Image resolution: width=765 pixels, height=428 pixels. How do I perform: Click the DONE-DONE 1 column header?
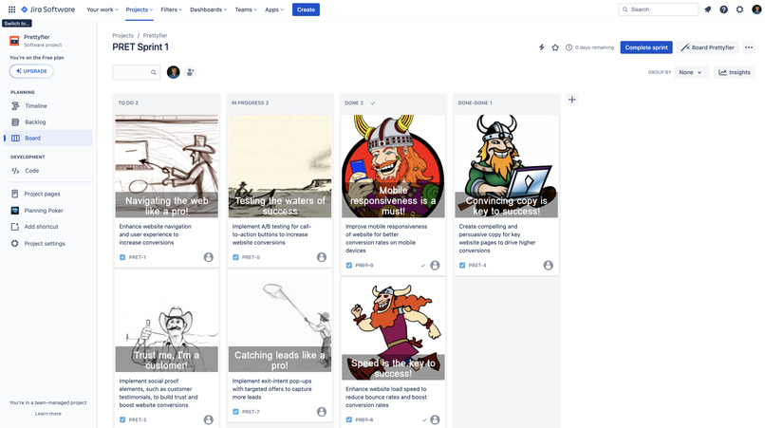click(475, 103)
